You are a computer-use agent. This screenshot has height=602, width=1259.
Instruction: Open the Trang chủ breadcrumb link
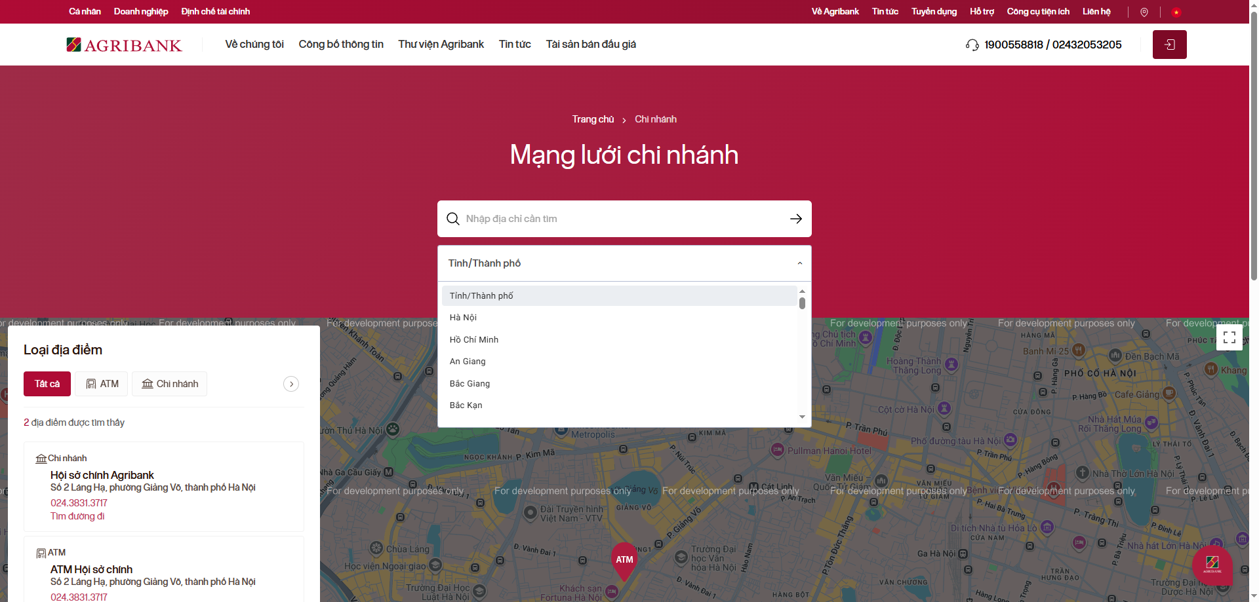click(592, 119)
